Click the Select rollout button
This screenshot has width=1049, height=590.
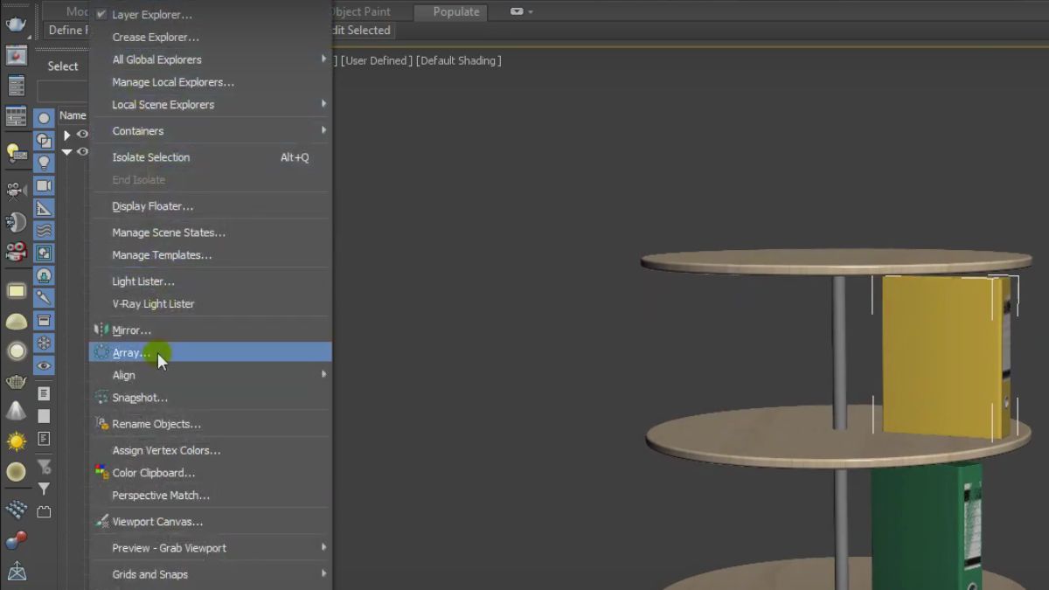tap(62, 66)
